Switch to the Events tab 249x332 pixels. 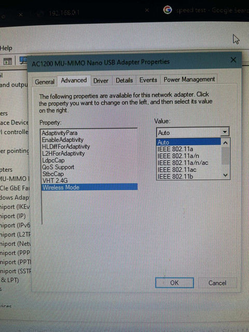coord(148,80)
